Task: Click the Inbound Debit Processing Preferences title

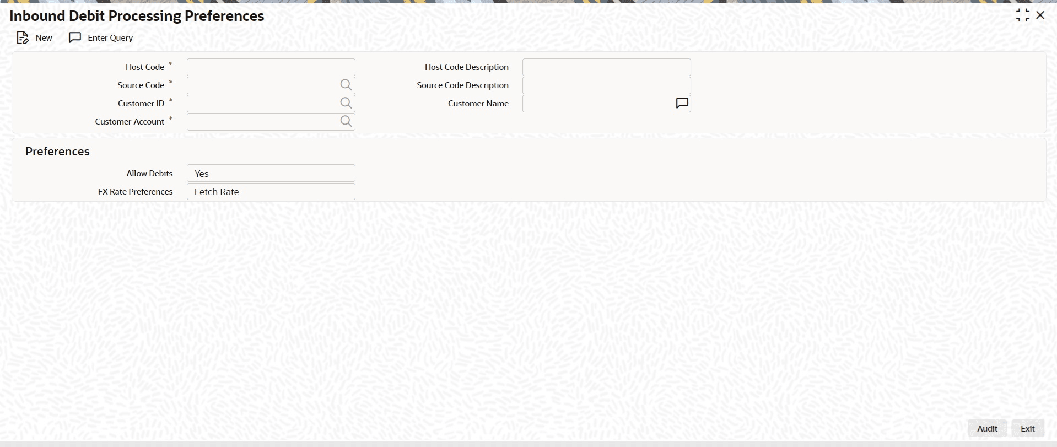Action: [137, 16]
